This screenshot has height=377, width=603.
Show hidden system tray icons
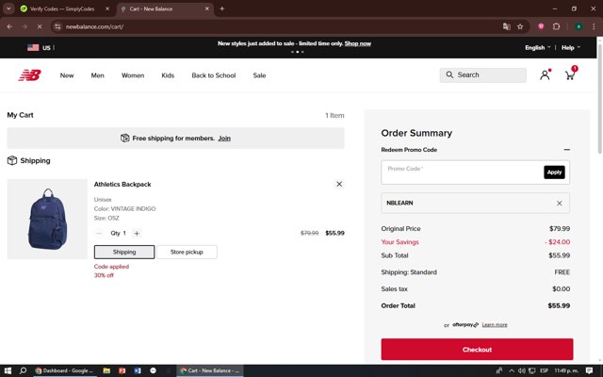pyautogui.click(x=512, y=370)
